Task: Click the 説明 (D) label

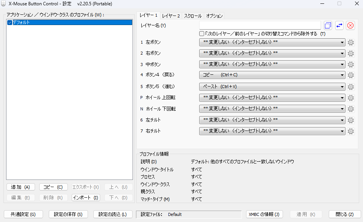Action: point(149,162)
